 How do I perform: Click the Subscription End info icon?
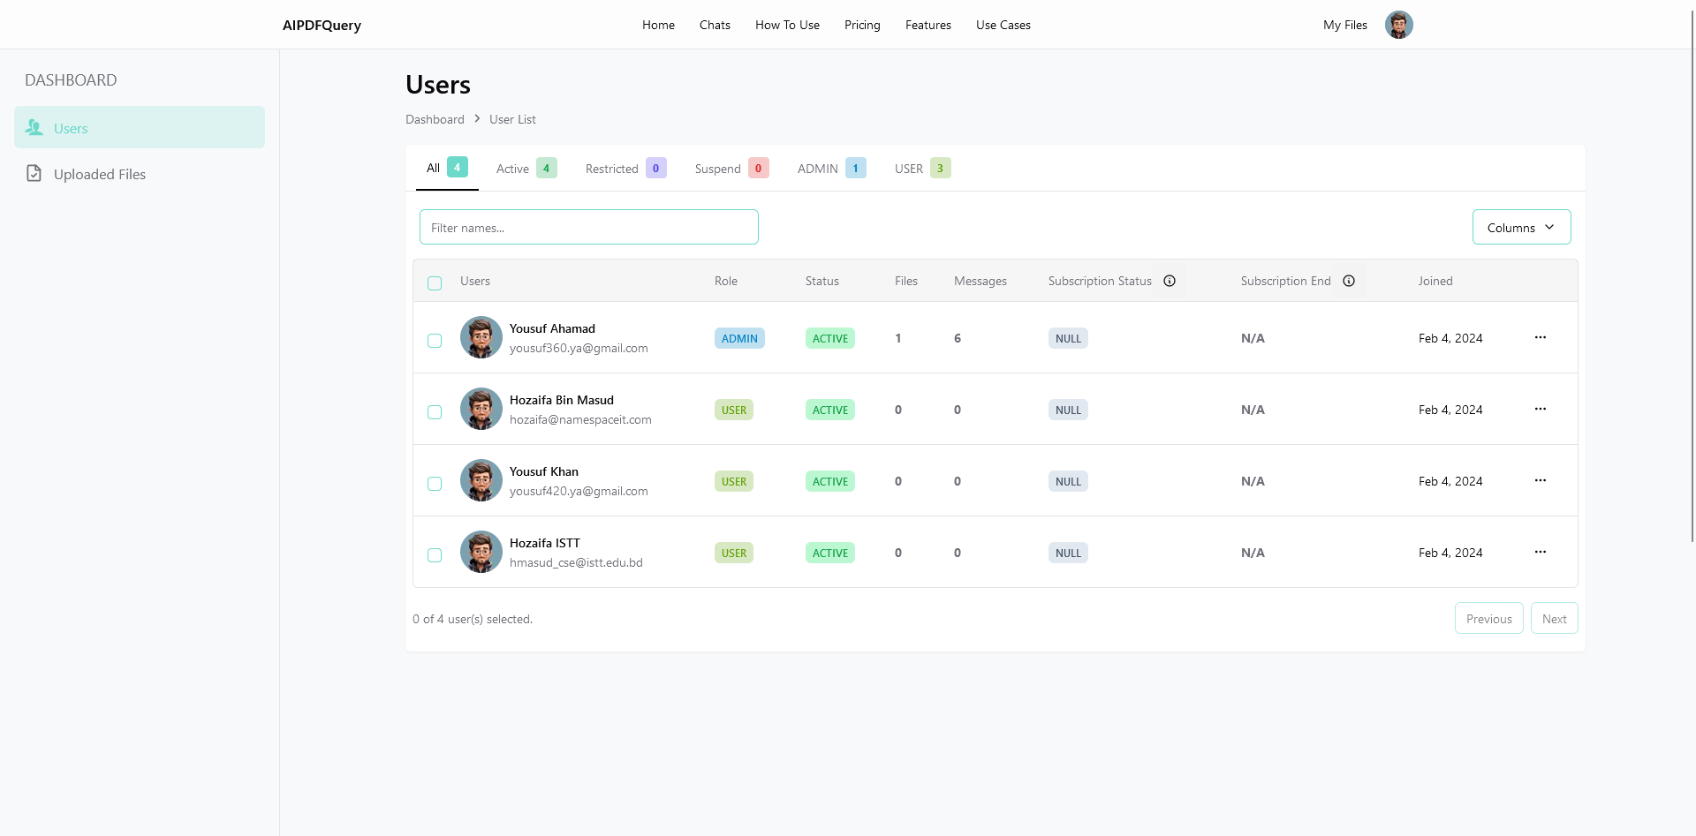(1349, 281)
